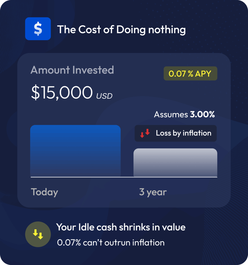Click the USD currency label
The width and height of the screenshot is (248, 265).
(x=104, y=96)
